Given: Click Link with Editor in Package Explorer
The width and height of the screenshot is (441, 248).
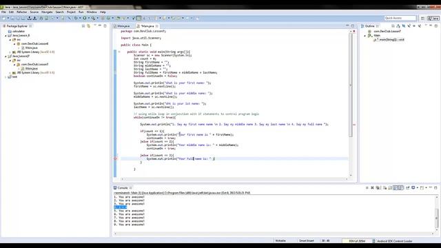Looking at the screenshot, I should (89, 26).
